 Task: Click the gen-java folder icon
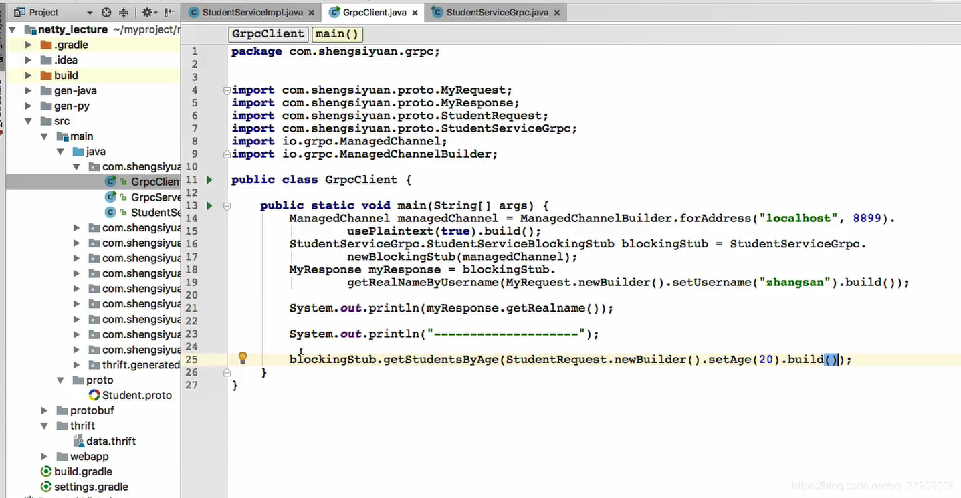point(46,91)
